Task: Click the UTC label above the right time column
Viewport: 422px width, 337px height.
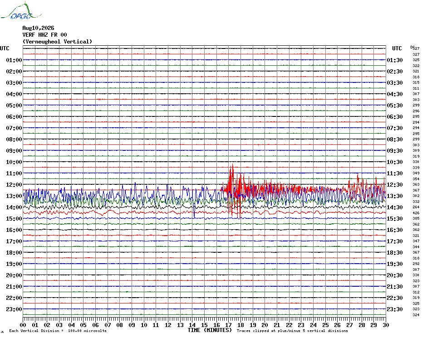Action: (x=397, y=48)
